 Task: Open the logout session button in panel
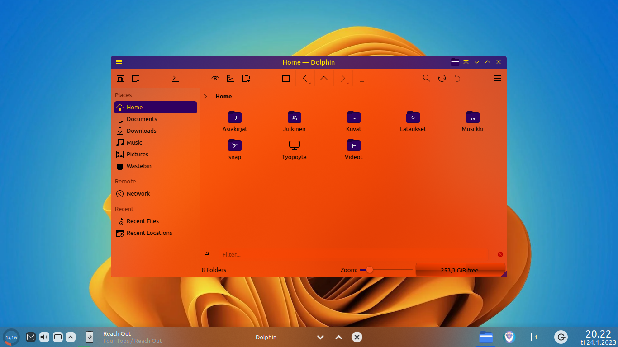pos(561,337)
